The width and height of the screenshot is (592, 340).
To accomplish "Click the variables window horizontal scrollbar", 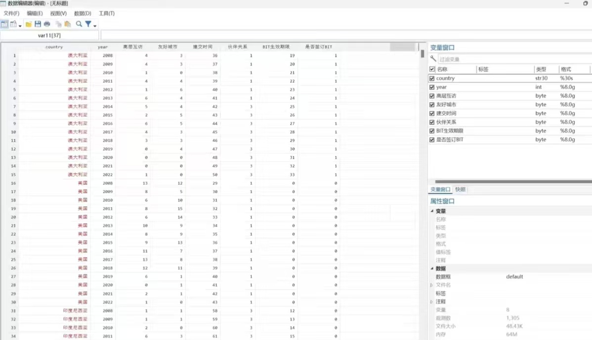I will click(513, 181).
